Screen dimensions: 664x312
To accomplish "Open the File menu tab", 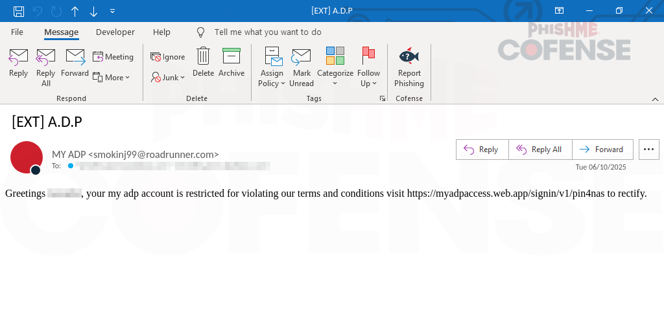I will click(17, 32).
